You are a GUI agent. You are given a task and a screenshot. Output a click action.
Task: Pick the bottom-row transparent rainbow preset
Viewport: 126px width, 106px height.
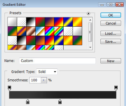click(x=49, y=47)
